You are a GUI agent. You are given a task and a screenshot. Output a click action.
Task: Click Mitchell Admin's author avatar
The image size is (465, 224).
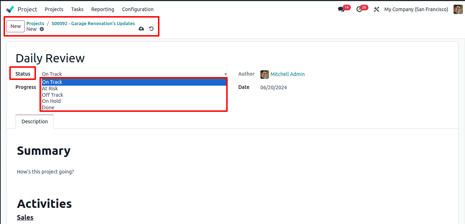(x=265, y=74)
